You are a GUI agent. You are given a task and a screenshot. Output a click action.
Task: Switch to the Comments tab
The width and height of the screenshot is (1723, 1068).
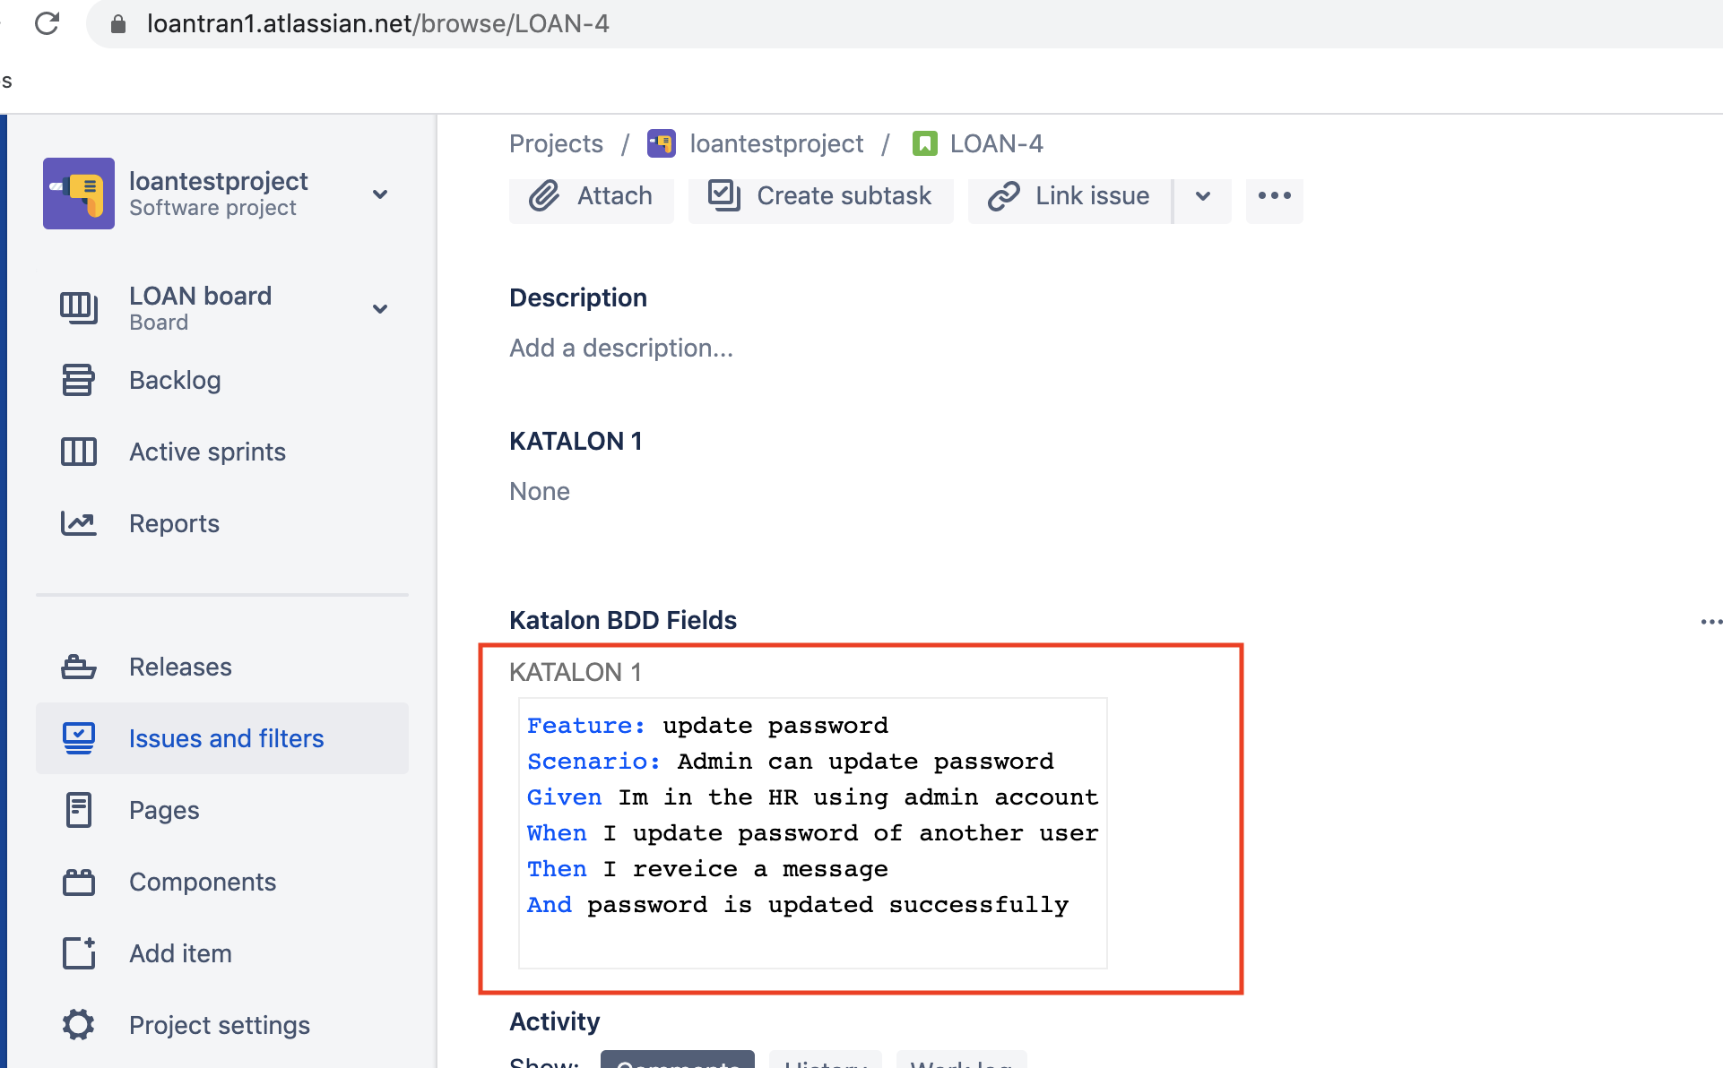click(678, 1062)
